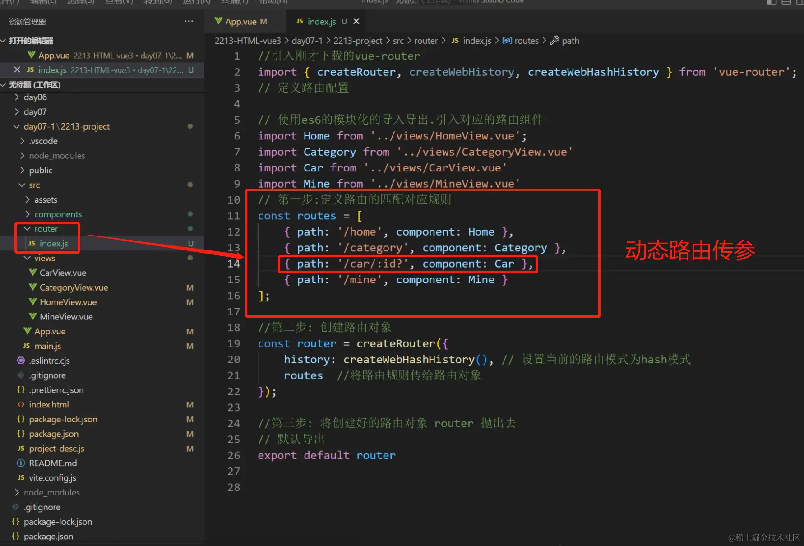Click the HTML icon beside index.html

pos(21,404)
